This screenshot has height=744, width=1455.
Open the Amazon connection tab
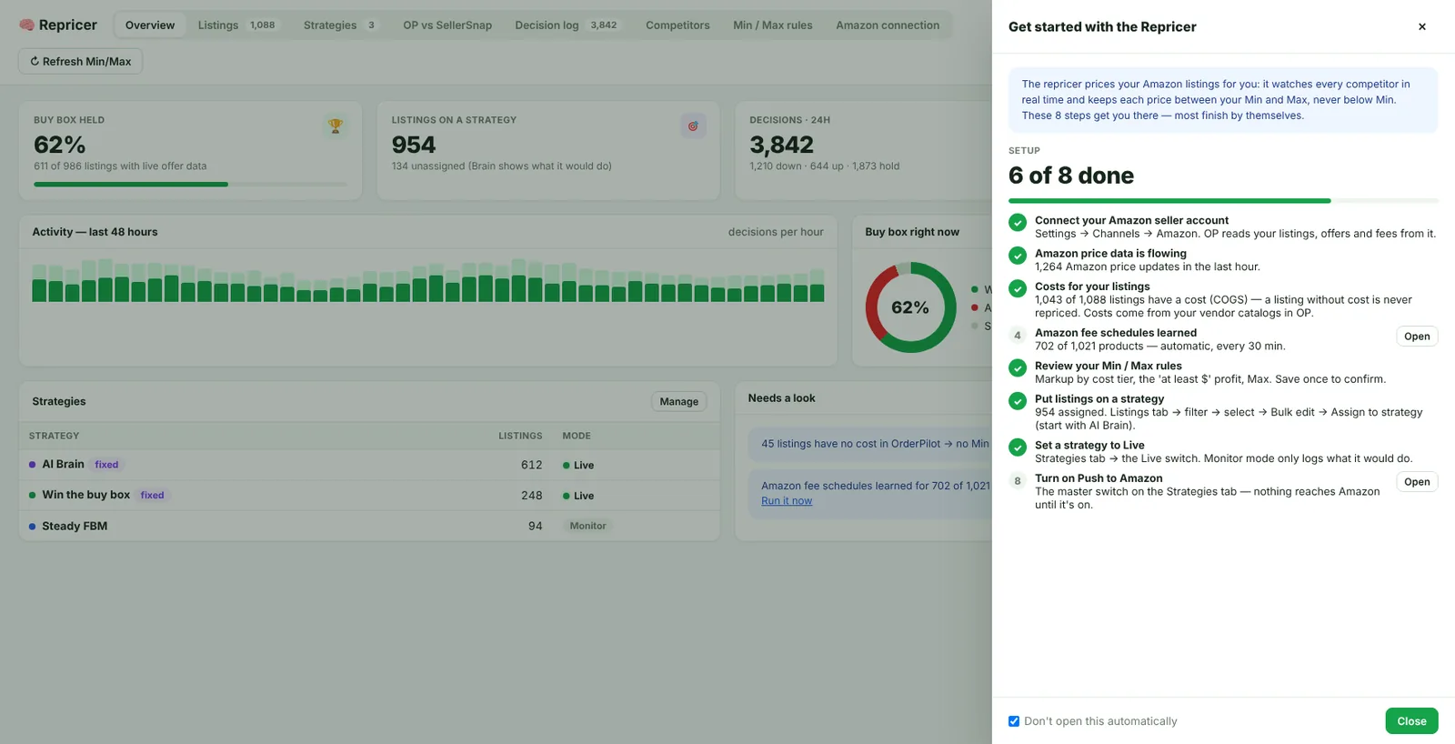[888, 25]
